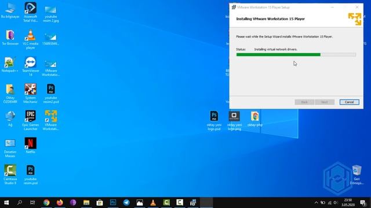Open VLC from the taskbar

(x=153, y=203)
